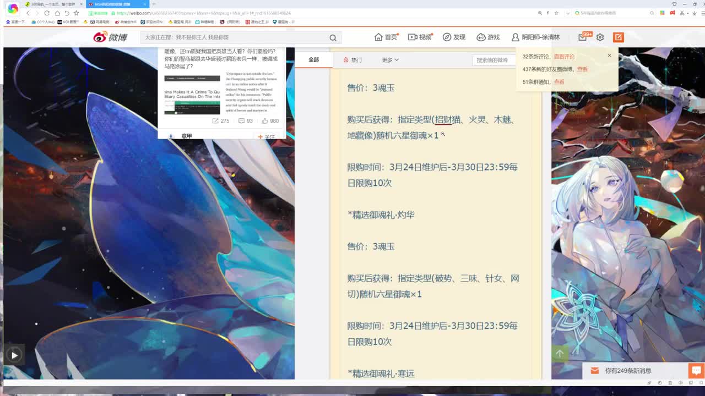Screen dimensions: 705x396
Task: Select the 全部 tab
Action: tap(313, 59)
